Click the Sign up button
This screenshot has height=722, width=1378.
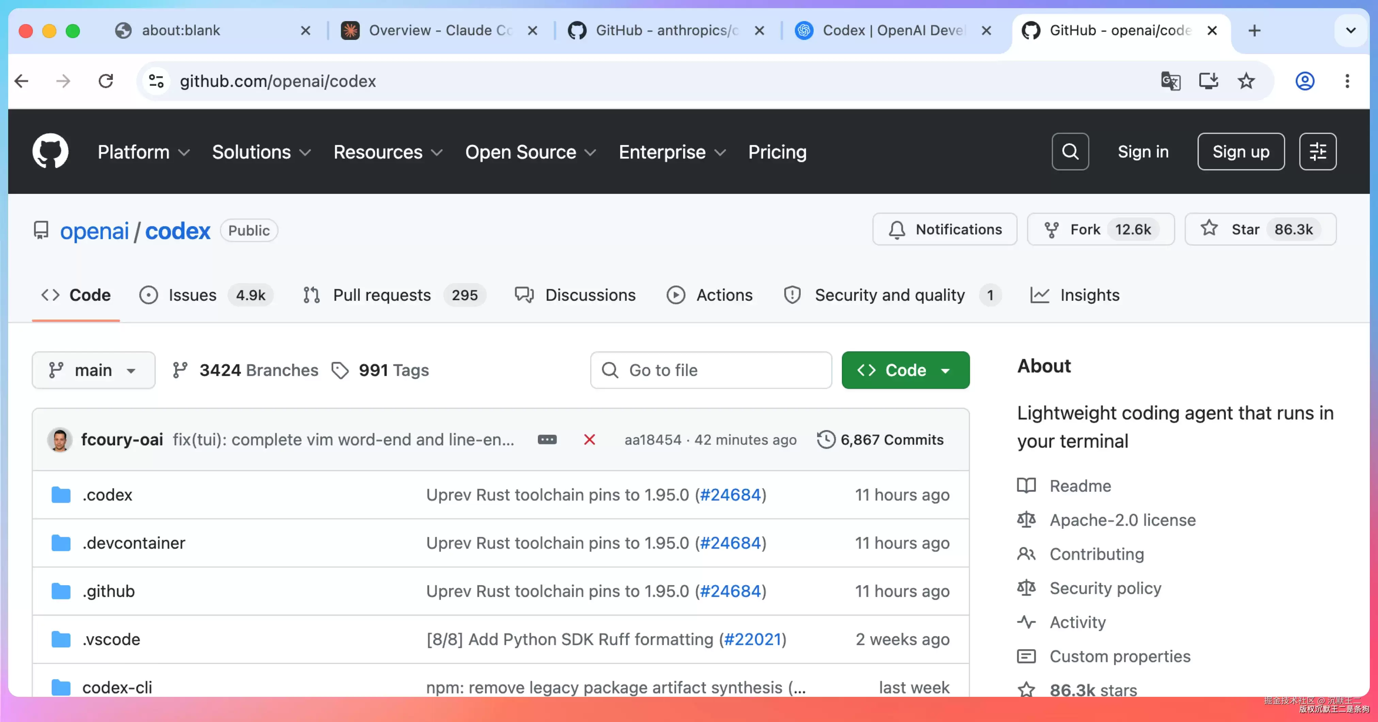tap(1240, 151)
